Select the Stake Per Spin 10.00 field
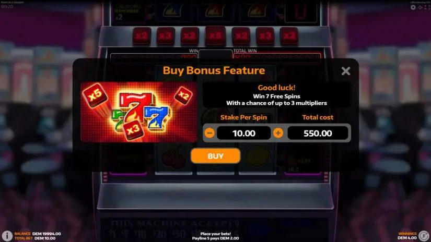 pos(244,133)
